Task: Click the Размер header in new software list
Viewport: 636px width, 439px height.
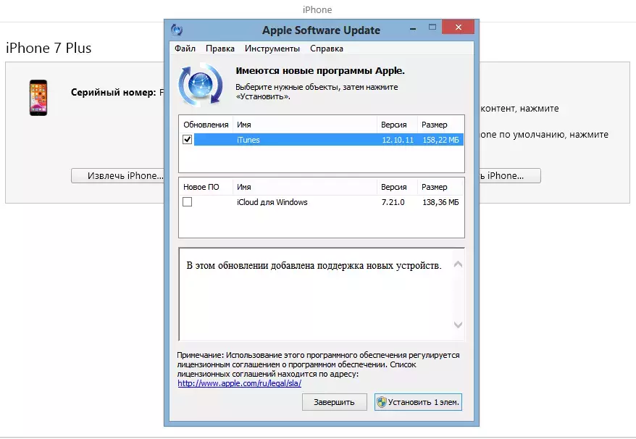Action: pos(440,187)
